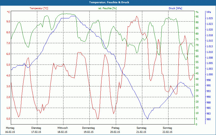The width and height of the screenshot is (216, 135).
Task: Click the blue "1.015" pressure axis tick
Action: click(x=210, y=41)
